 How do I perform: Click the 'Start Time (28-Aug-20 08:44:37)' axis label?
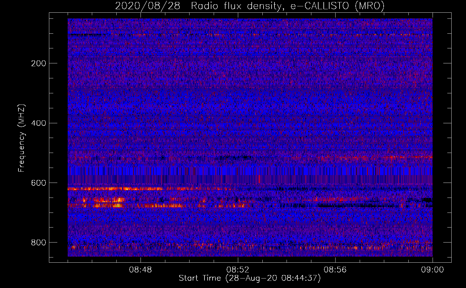click(250, 278)
